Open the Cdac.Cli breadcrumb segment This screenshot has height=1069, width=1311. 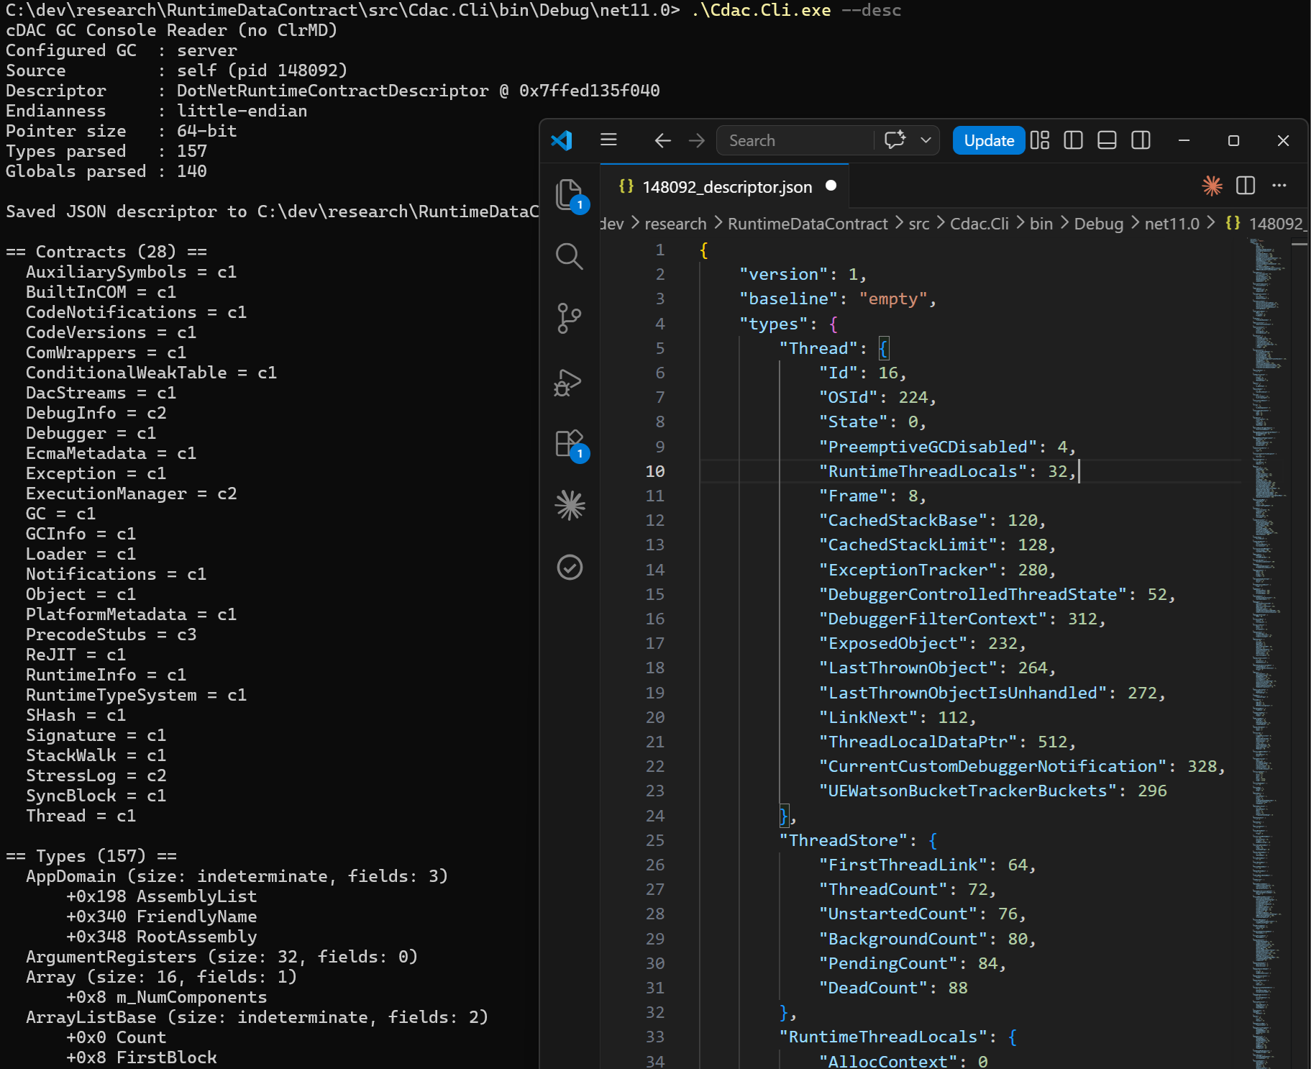[979, 224]
